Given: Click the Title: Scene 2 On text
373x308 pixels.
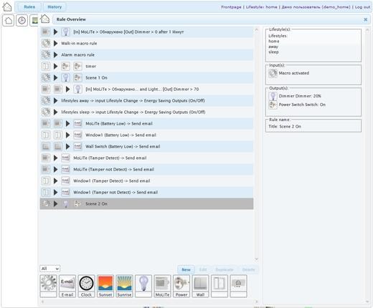Looking at the screenshot, I should click(x=285, y=127).
